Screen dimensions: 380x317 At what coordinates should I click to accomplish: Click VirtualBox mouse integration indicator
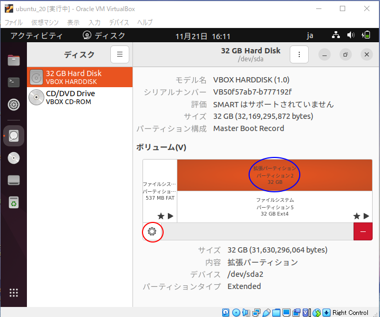[317, 312]
